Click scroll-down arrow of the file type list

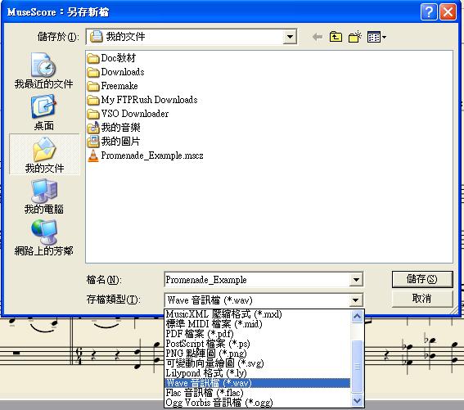357,401
